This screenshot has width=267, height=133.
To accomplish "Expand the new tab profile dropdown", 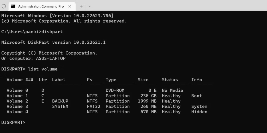I will coord(89,6).
